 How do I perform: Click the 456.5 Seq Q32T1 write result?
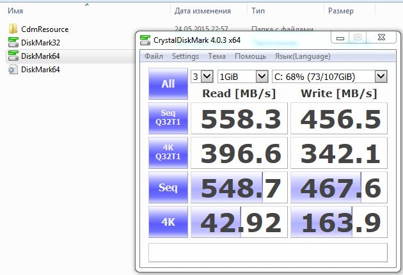[x=339, y=118]
